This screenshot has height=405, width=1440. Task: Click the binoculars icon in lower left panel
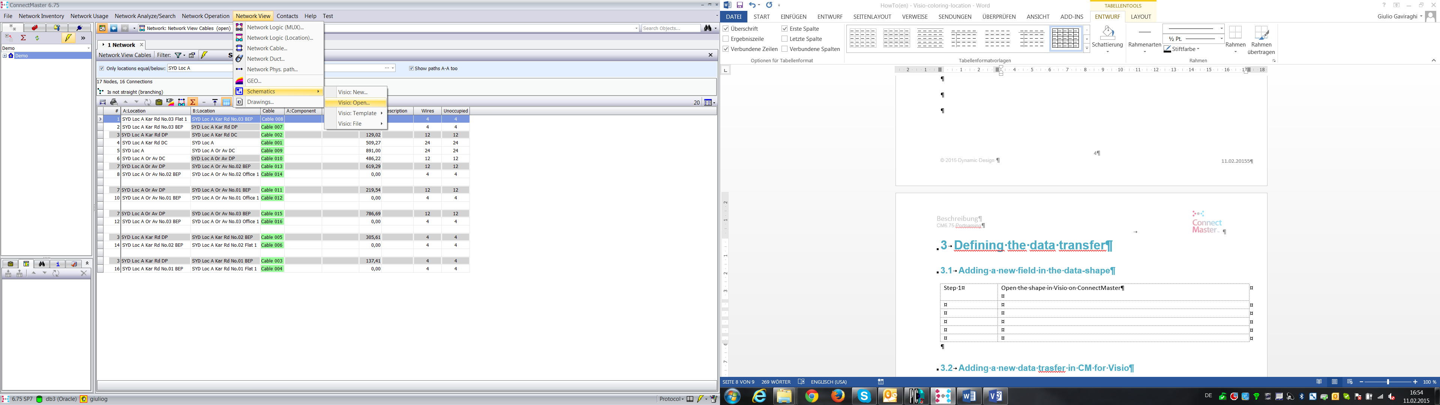[x=42, y=264]
